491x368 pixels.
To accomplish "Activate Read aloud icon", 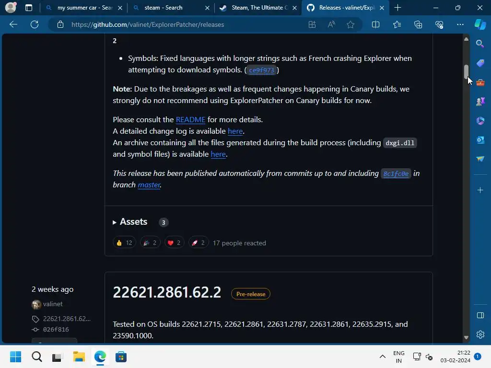I will 331,24.
